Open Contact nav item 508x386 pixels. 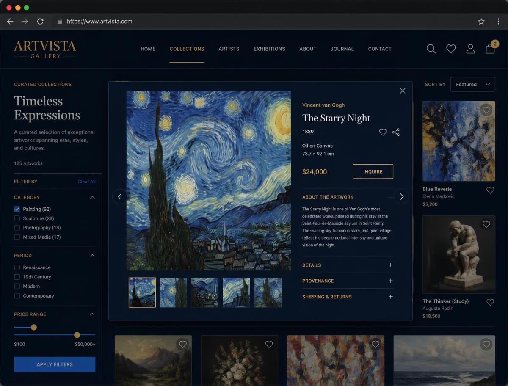(x=380, y=49)
